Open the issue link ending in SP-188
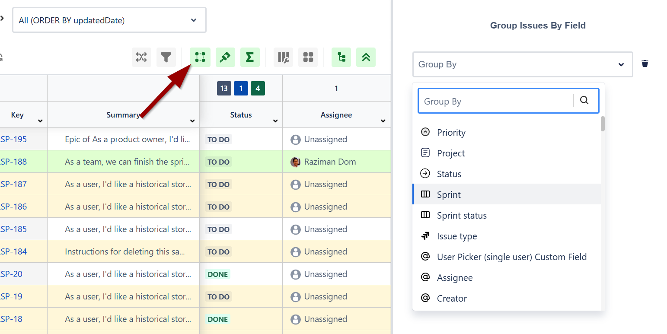This screenshot has height=334, width=667. (13, 162)
